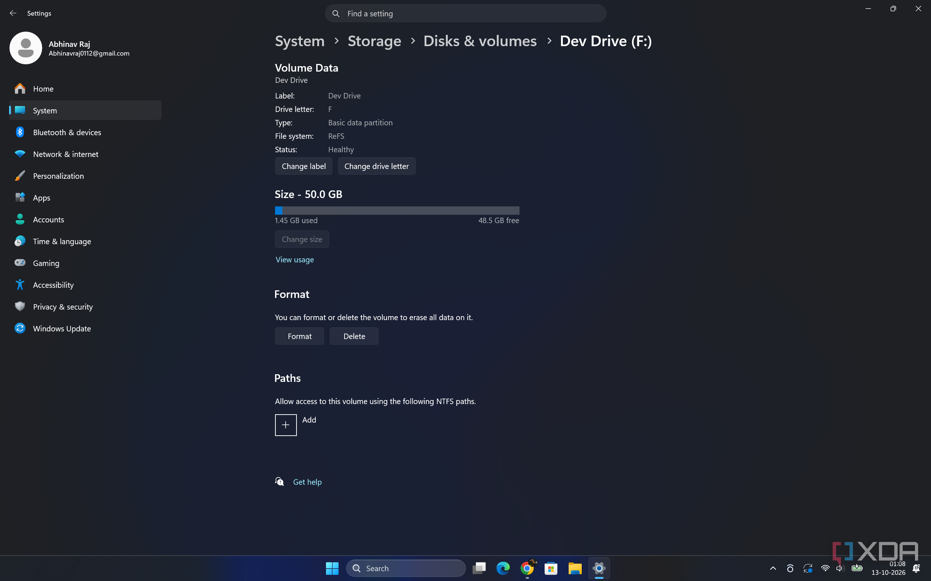
Task: Open Bluetooth & devices settings
Action: pos(85,132)
